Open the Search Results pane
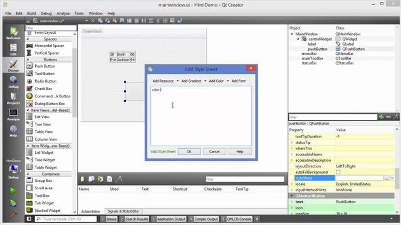Image resolution: width=401 pixels, height=225 pixels. [x=134, y=219]
